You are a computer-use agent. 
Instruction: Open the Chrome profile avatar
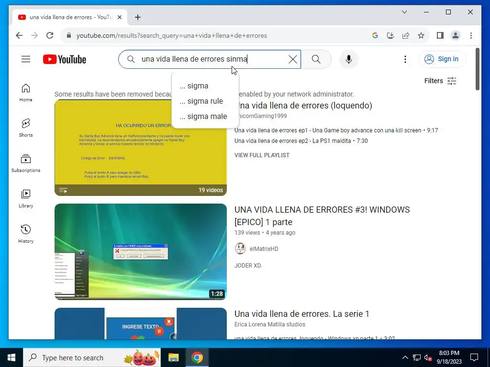pos(456,35)
